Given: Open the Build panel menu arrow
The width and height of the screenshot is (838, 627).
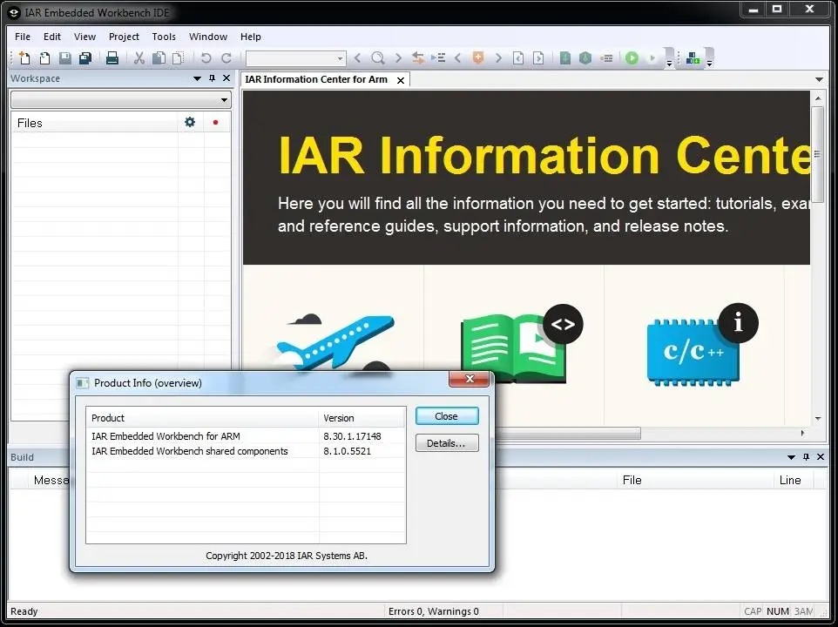Looking at the screenshot, I should click(x=792, y=457).
